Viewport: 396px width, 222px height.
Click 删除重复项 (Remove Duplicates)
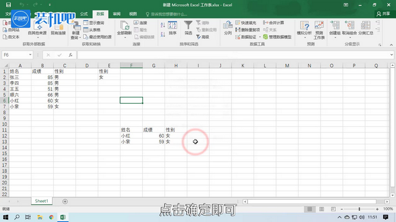[247, 30]
